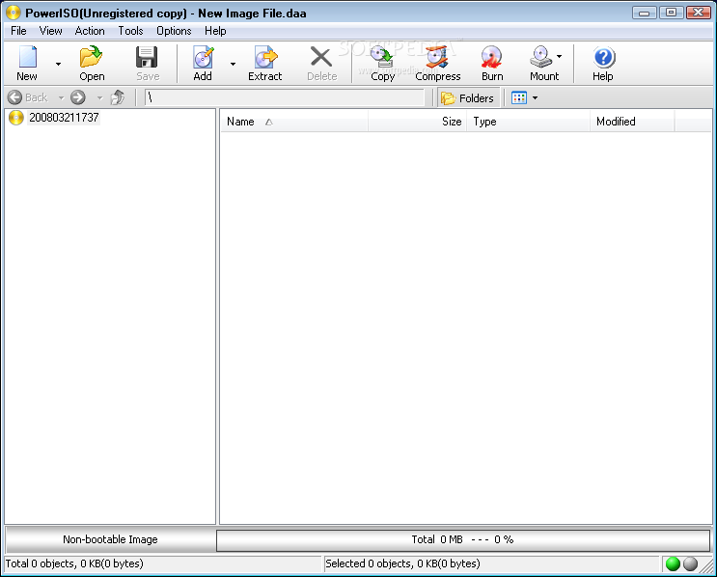Mount the image to virtual drive
This screenshot has width=717, height=577.
click(542, 63)
